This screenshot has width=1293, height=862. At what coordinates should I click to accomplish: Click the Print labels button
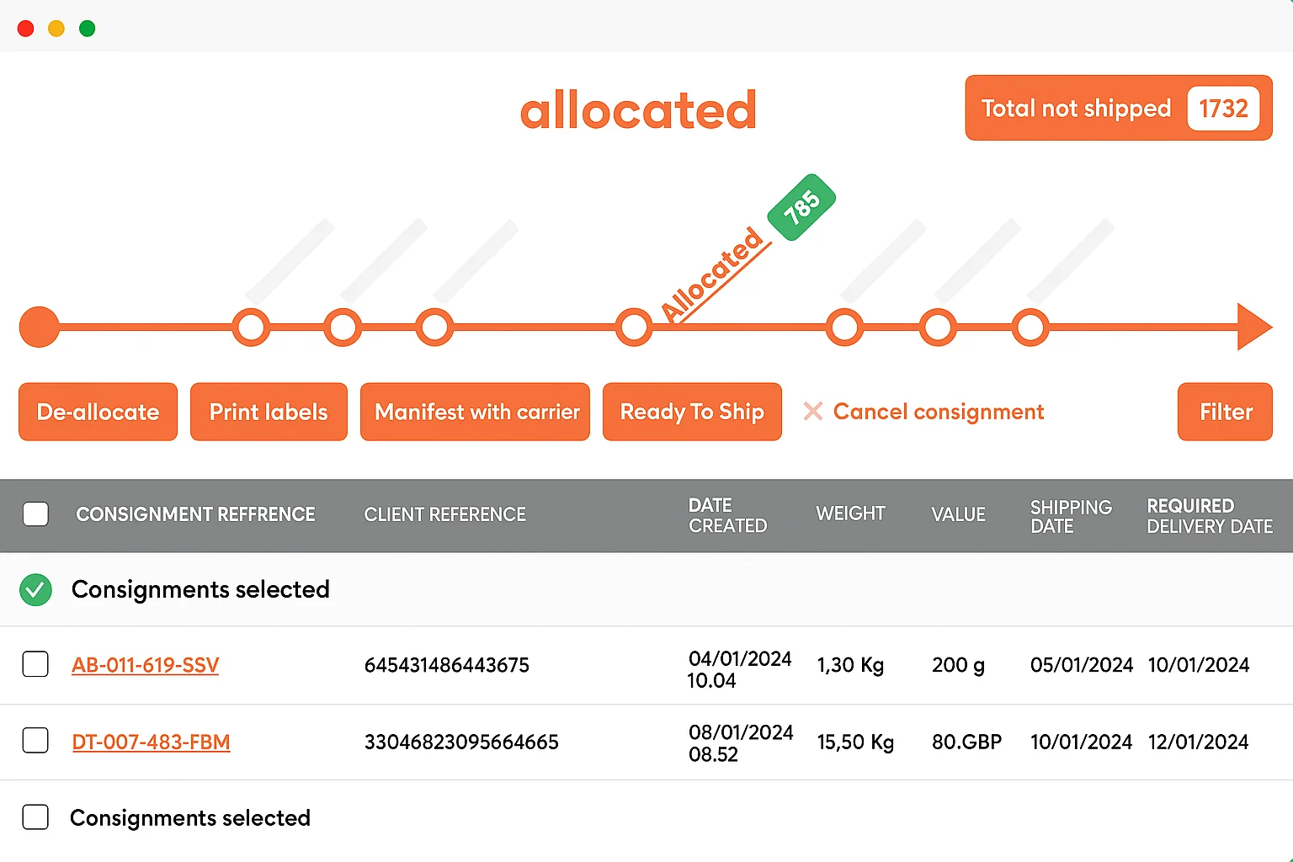pos(269,412)
